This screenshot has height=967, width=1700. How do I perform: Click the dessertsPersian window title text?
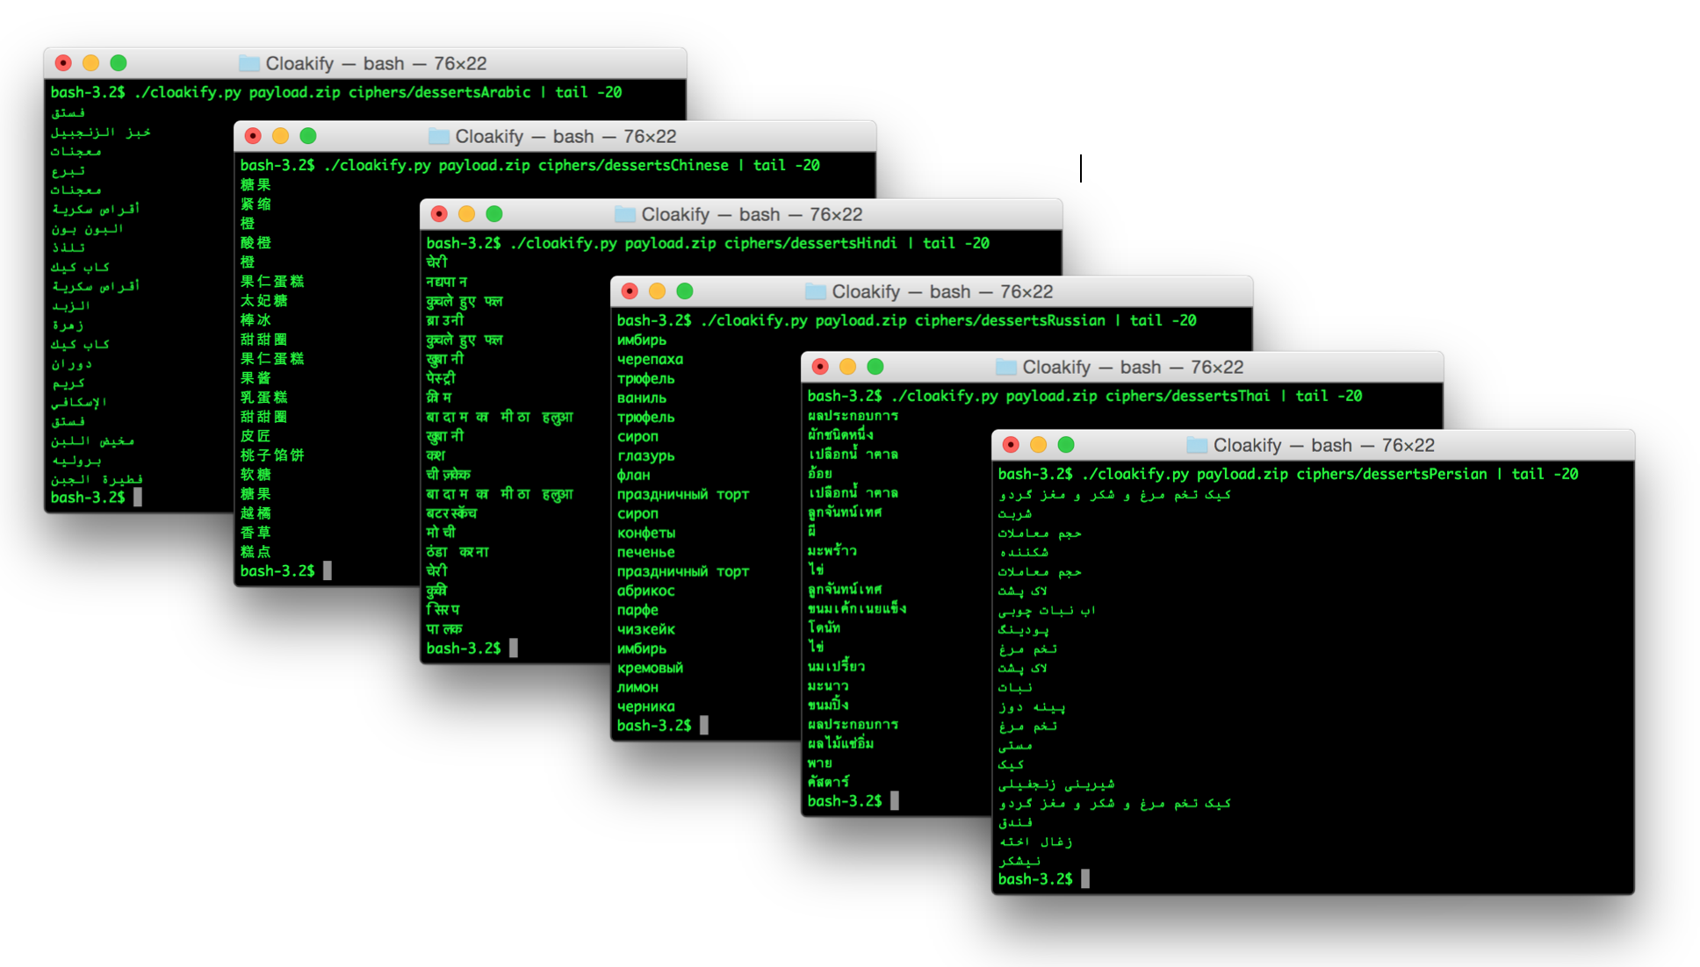point(1324,445)
